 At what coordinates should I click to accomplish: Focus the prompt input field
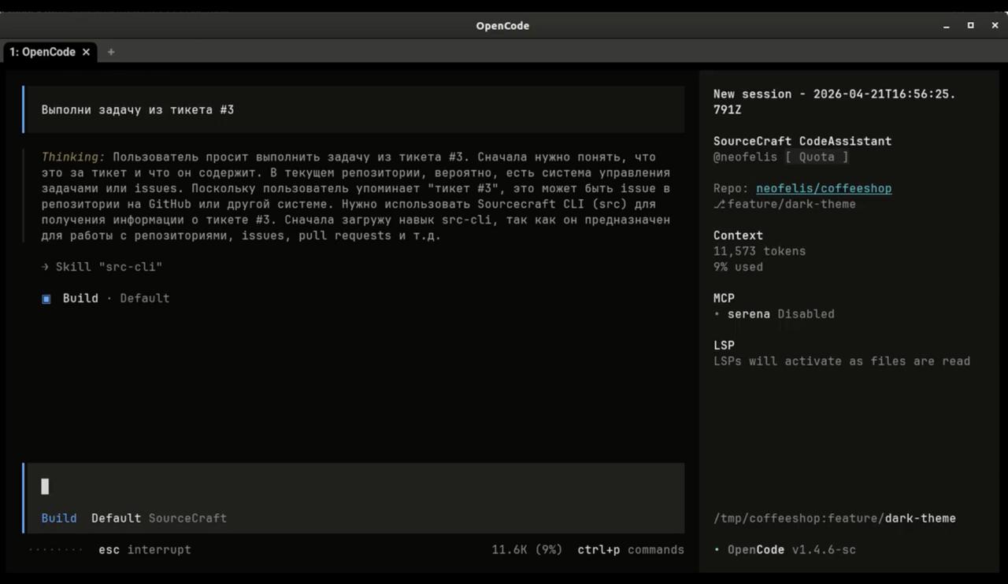pos(354,486)
